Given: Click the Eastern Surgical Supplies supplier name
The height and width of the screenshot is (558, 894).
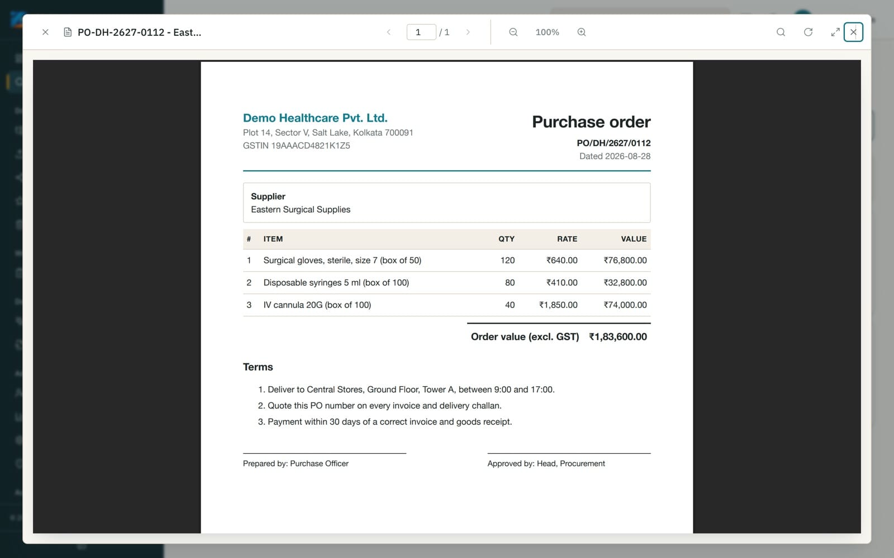Looking at the screenshot, I should coord(301,209).
